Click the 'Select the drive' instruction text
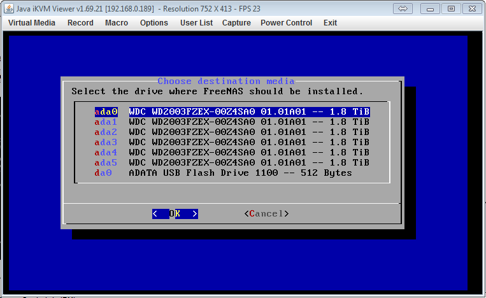486x298 pixels. [x=217, y=92]
